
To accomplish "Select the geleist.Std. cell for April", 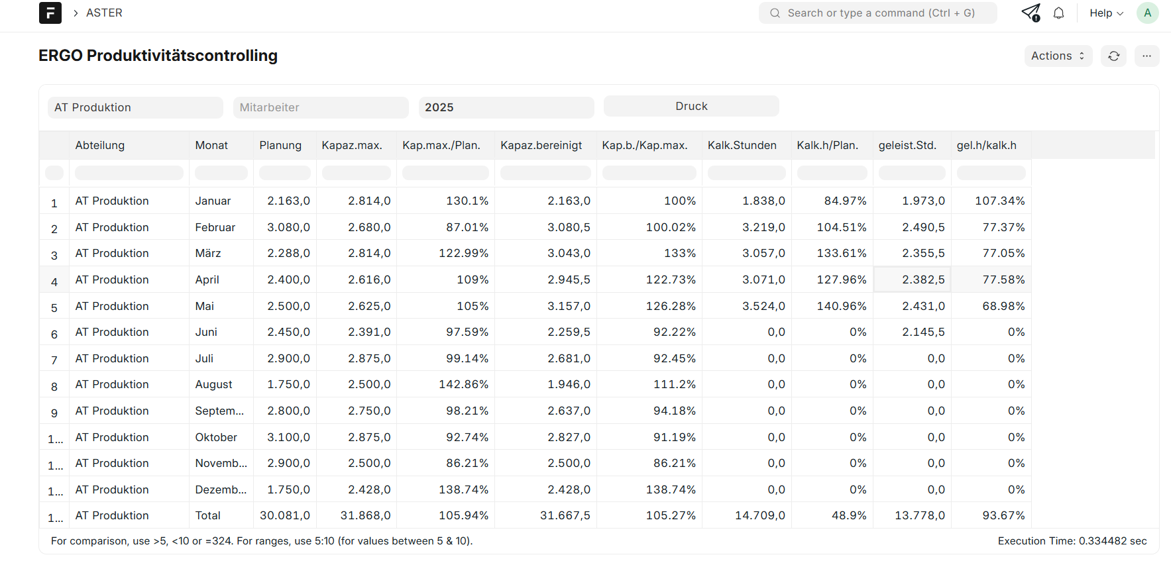I will 912,280.
